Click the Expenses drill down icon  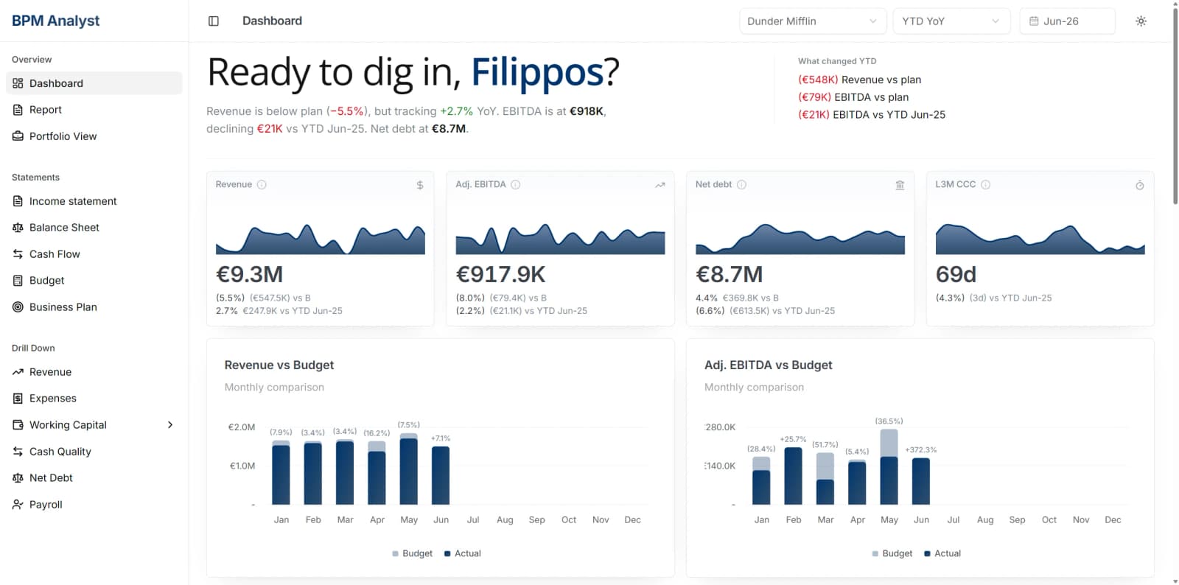[x=18, y=399]
